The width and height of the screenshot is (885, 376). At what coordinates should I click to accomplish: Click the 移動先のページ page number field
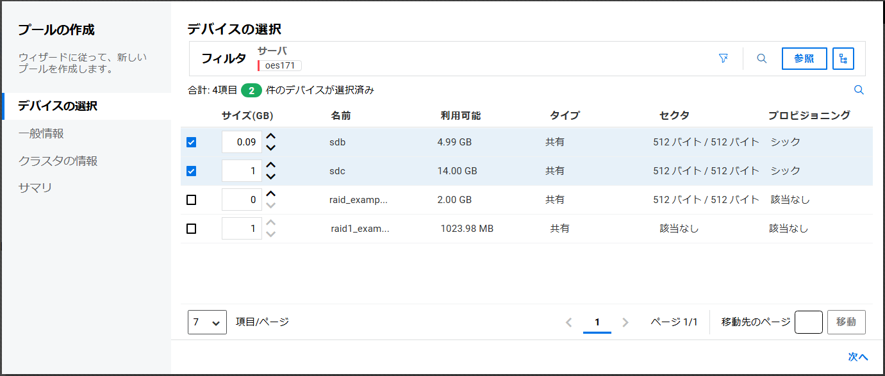tap(808, 322)
